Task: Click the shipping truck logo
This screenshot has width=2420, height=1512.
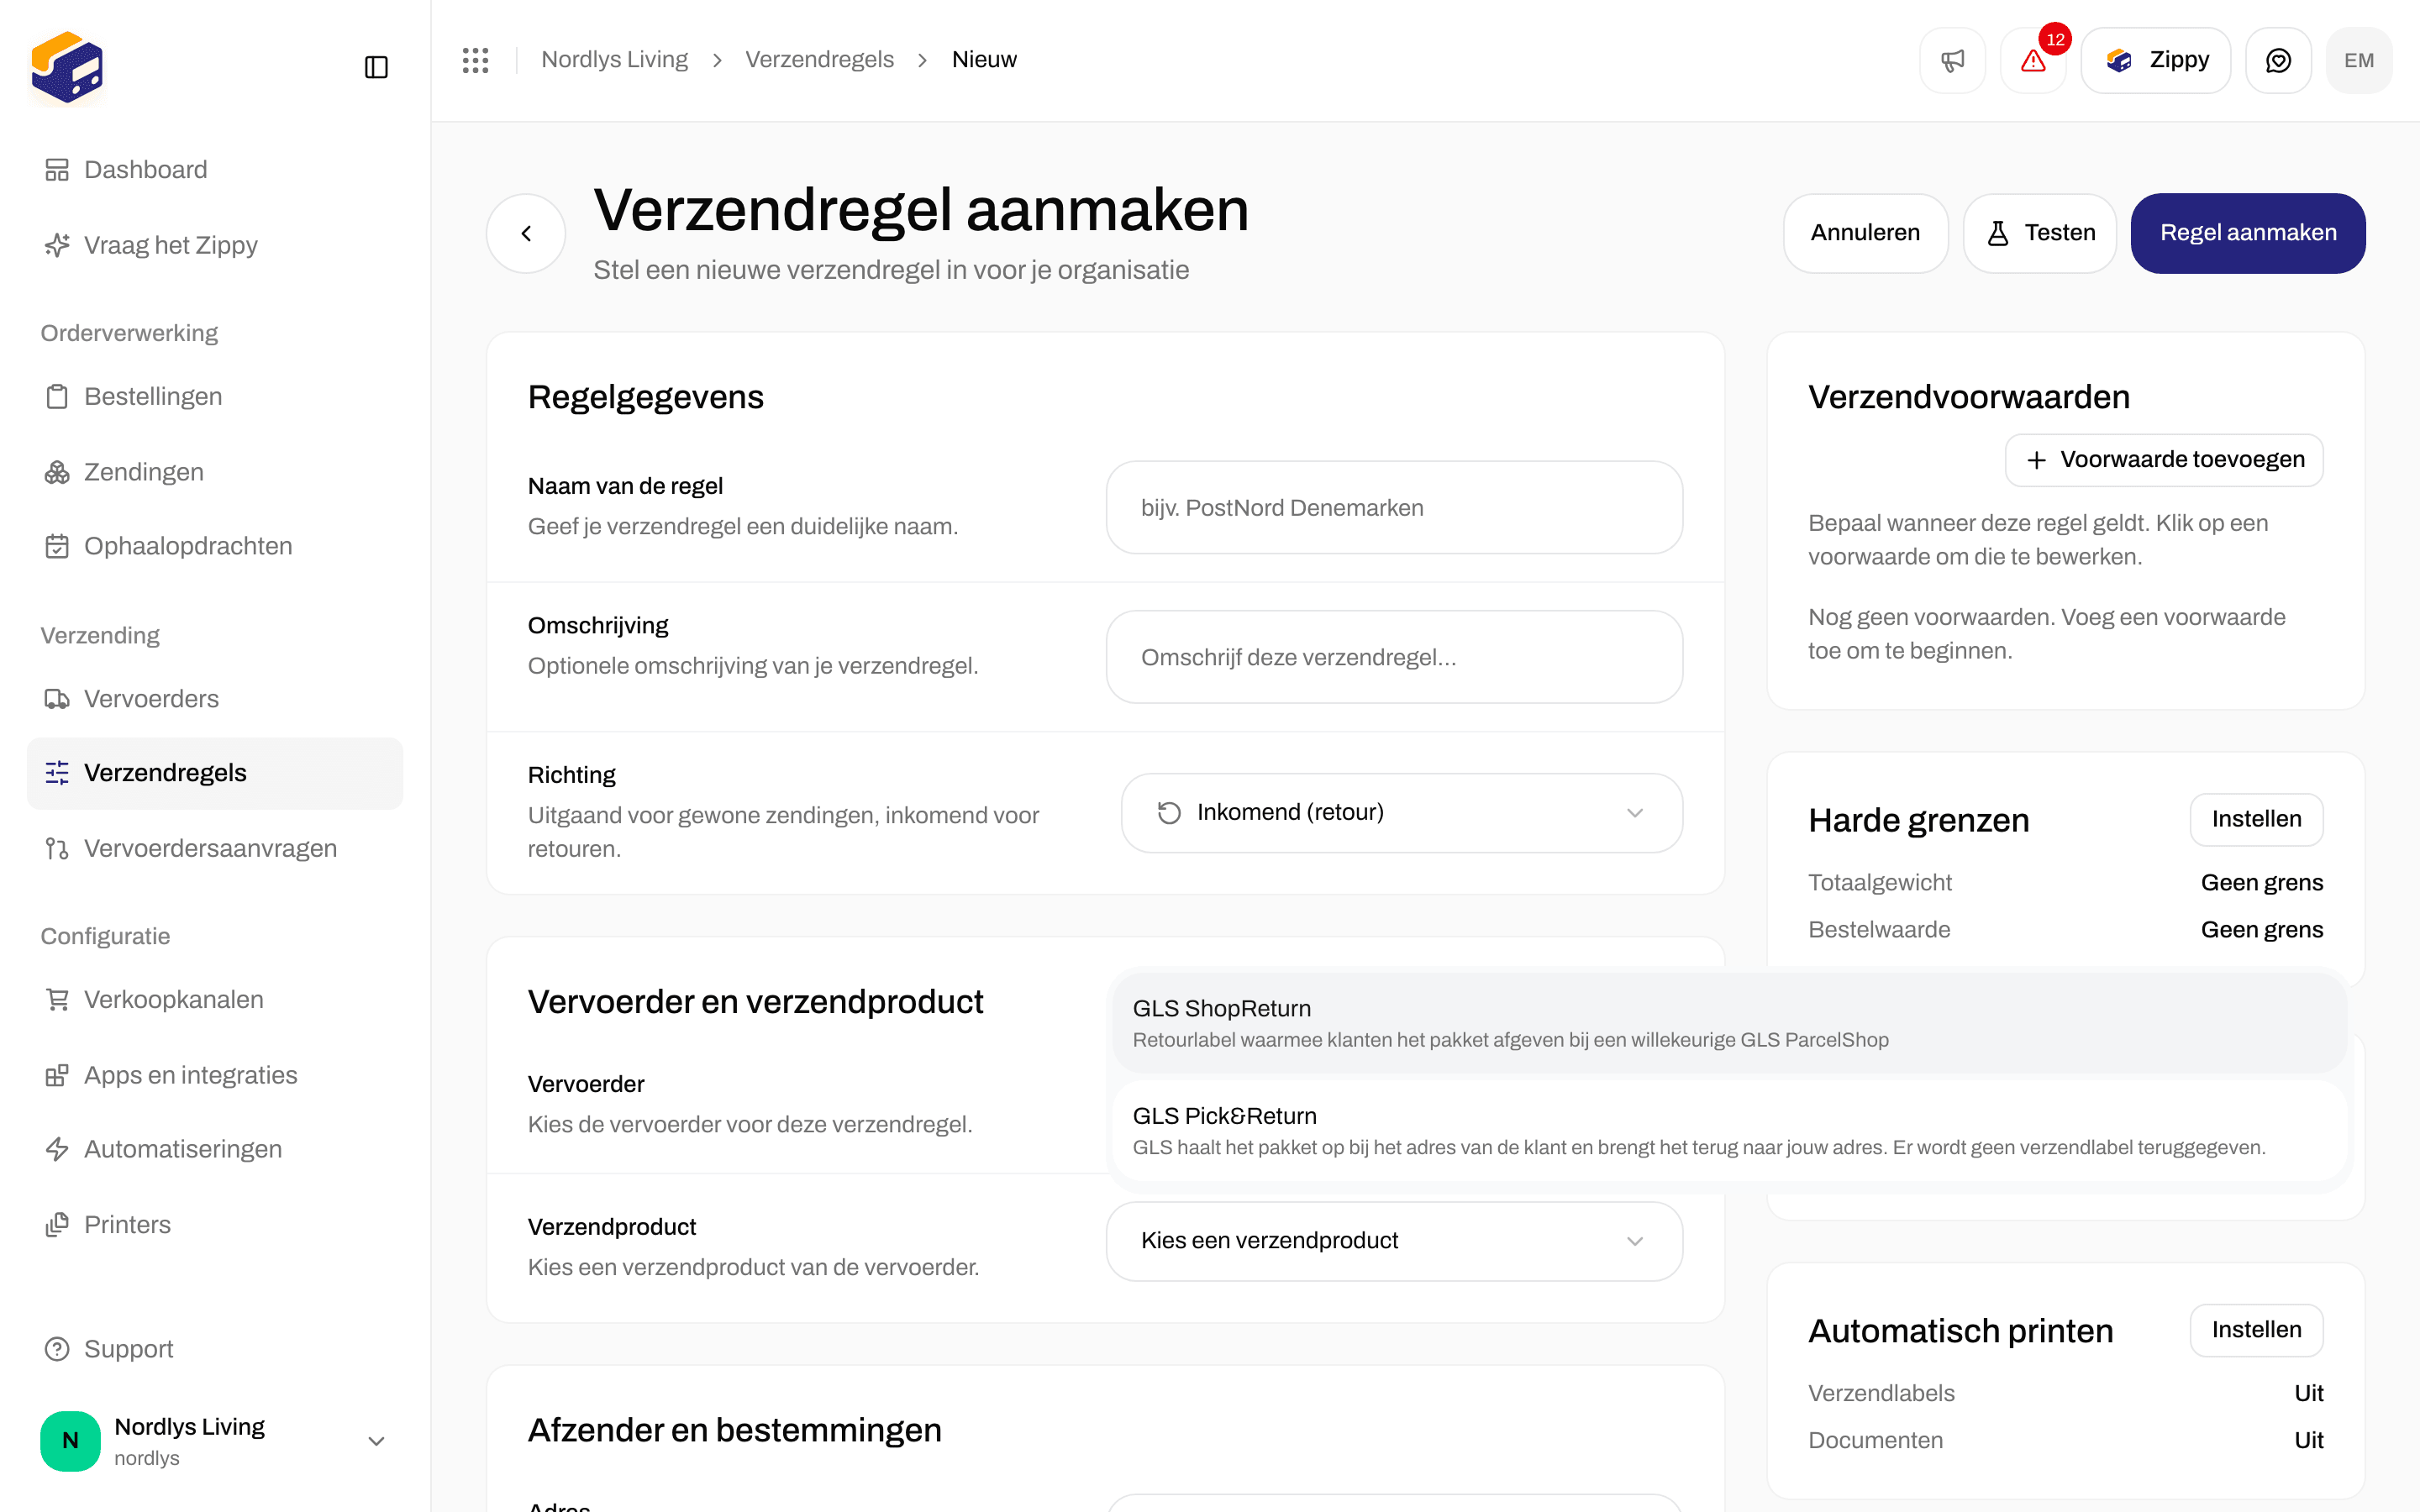Action: coord(67,67)
